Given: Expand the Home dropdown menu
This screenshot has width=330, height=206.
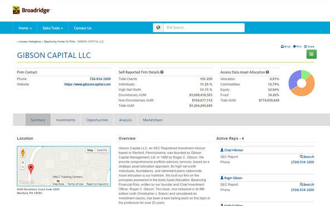Looking at the screenshot, I should [x=25, y=28].
